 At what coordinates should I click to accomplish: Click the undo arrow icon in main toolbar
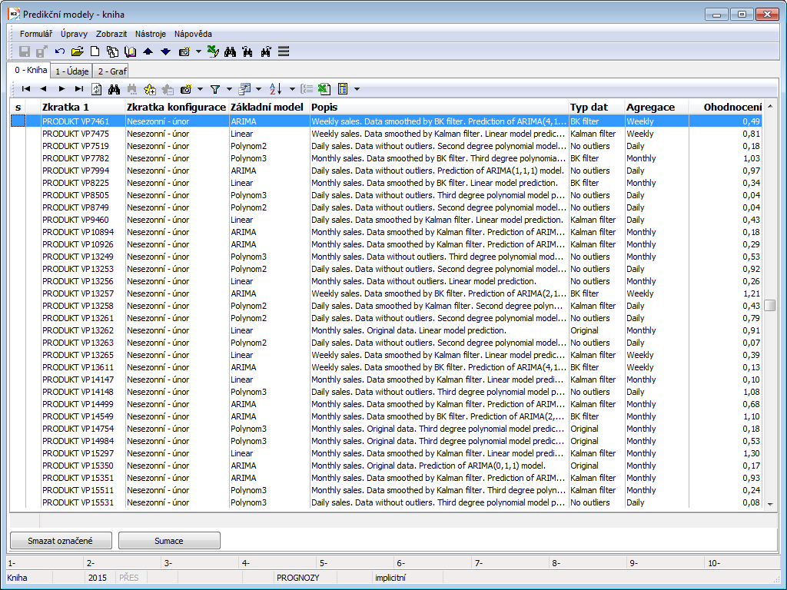(x=60, y=51)
